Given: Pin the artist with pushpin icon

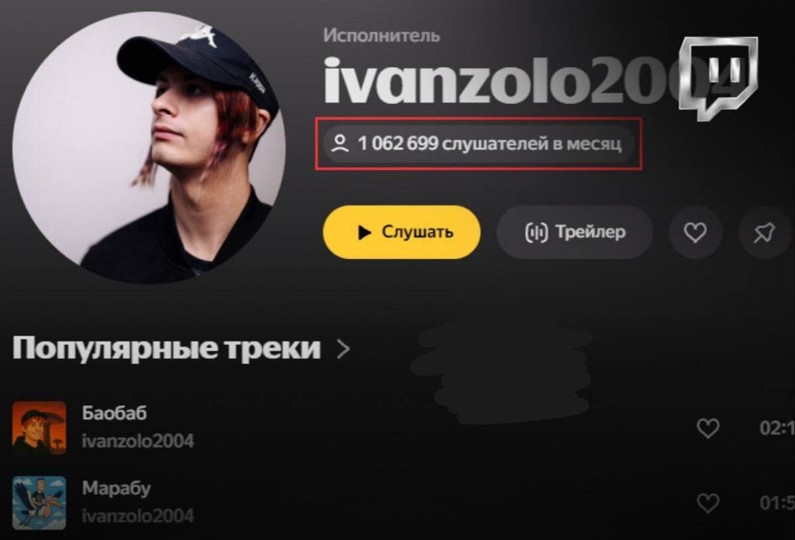Looking at the screenshot, I should 764,233.
